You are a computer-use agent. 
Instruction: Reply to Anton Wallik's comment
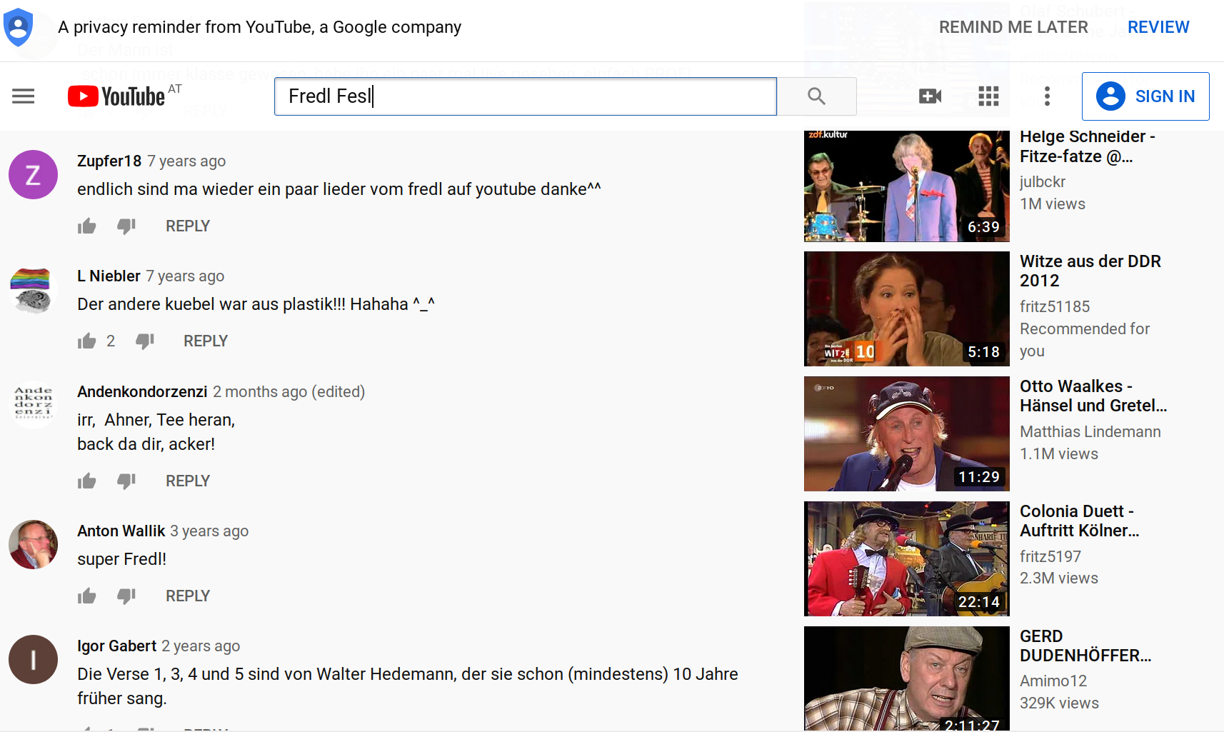pyautogui.click(x=188, y=596)
